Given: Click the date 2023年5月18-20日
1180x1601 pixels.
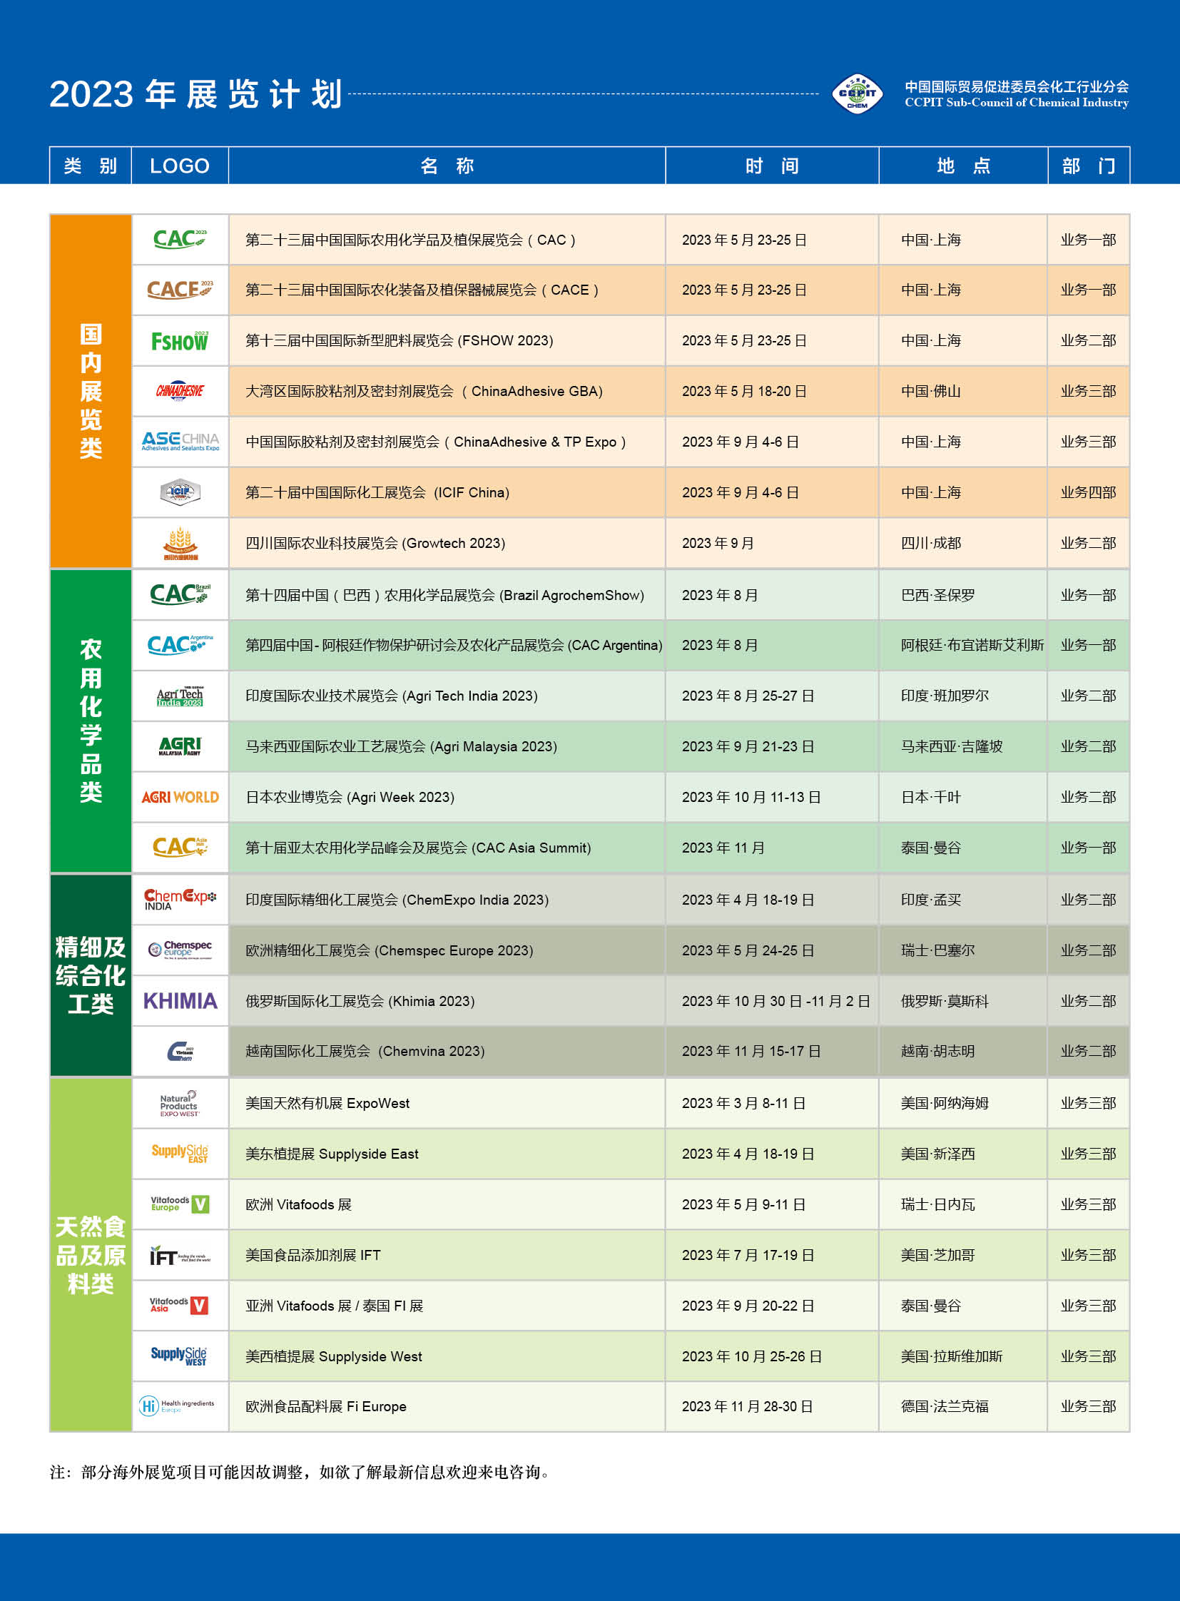Looking at the screenshot, I should point(744,391).
